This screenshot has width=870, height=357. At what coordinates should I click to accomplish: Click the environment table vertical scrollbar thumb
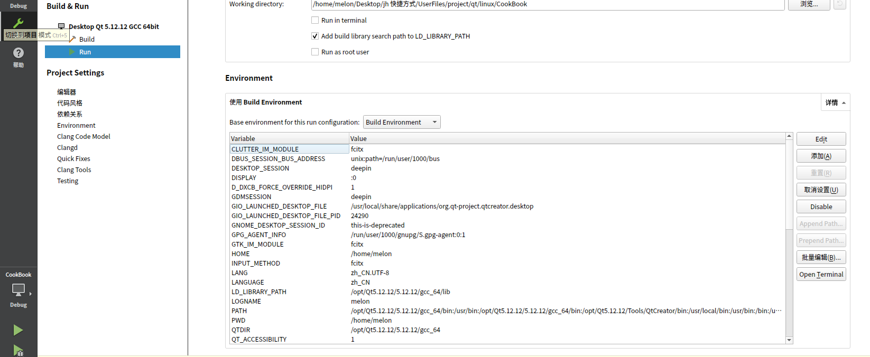click(789, 185)
